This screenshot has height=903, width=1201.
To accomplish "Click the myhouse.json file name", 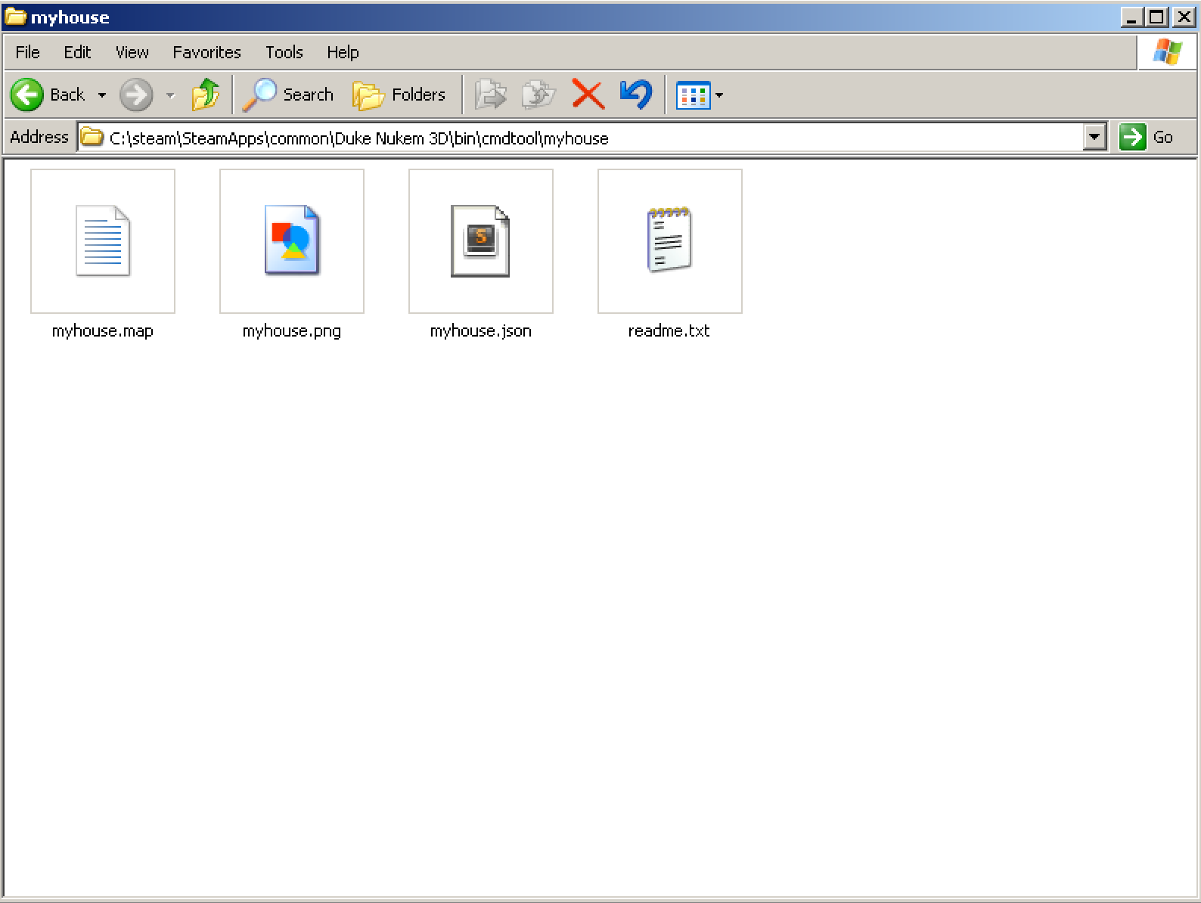I will click(x=481, y=331).
